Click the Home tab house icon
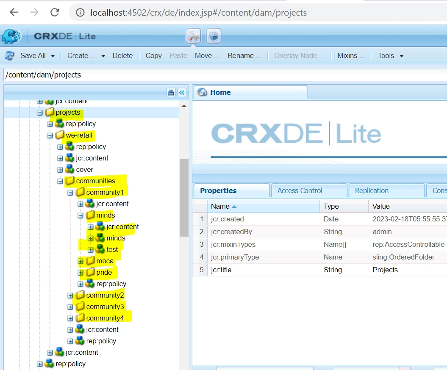 coord(202,92)
